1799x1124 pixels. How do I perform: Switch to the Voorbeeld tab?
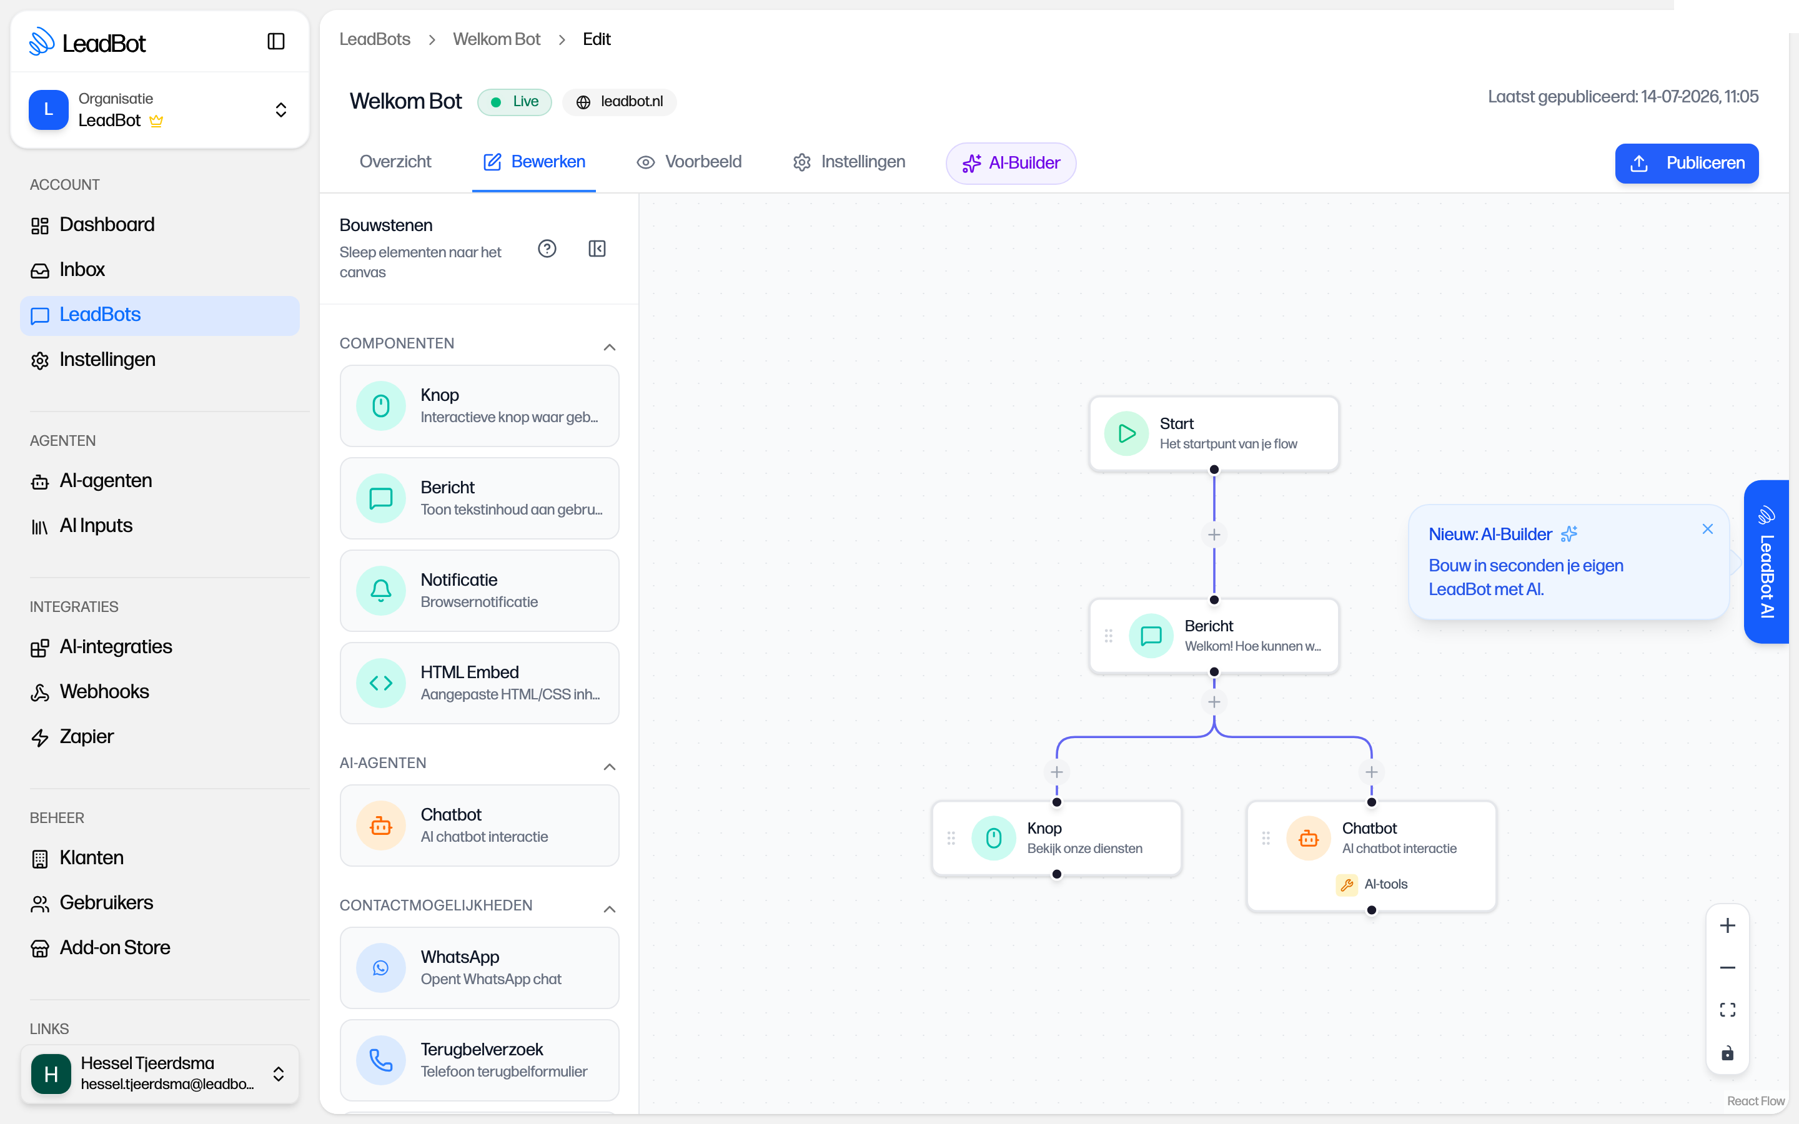(x=689, y=162)
